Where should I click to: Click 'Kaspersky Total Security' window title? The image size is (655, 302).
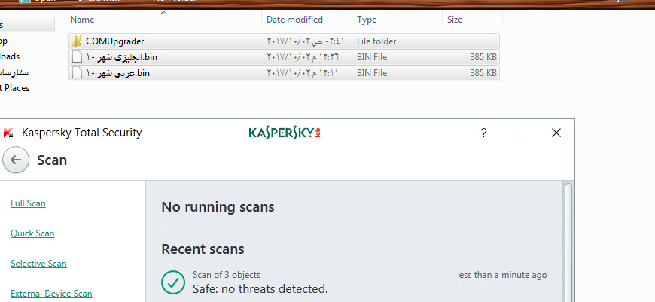point(82,133)
